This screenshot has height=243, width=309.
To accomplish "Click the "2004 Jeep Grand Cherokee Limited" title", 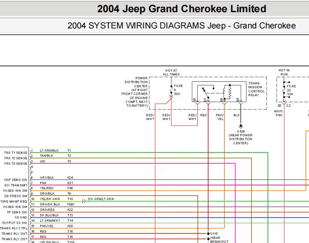I will (x=181, y=9).
